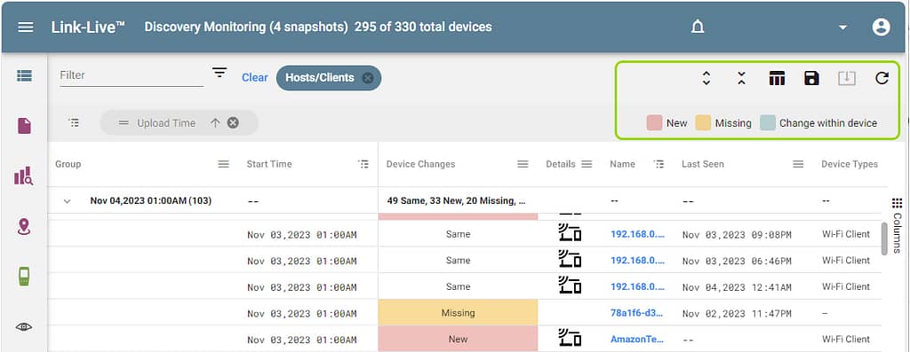Toggle the eye visibility icon in the sidebar
Screen dimensions: 910x352
tap(24, 327)
